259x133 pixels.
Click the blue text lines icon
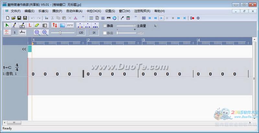[103, 18]
